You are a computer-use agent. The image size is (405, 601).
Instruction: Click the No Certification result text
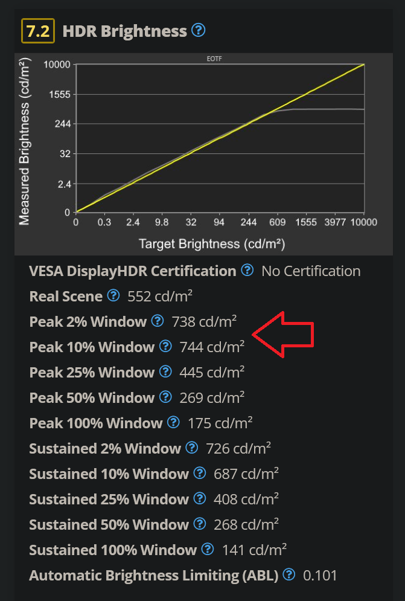tap(310, 271)
